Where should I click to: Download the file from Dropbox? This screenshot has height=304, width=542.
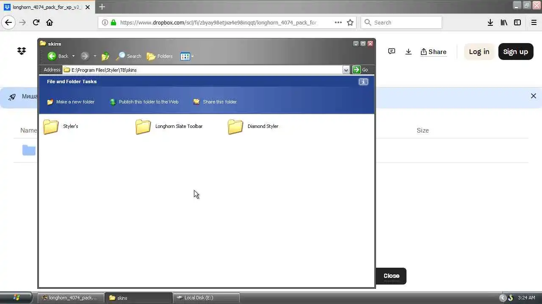(408, 52)
